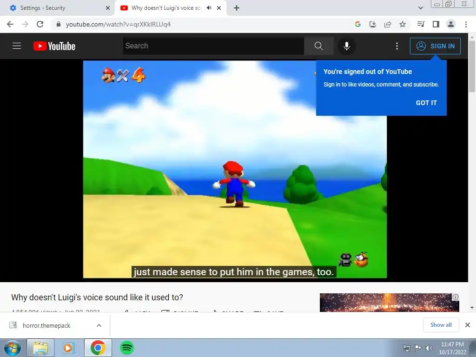Image resolution: width=476 pixels, height=357 pixels.
Task: Adjust volume via the tray speaker icon
Action: [429, 348]
